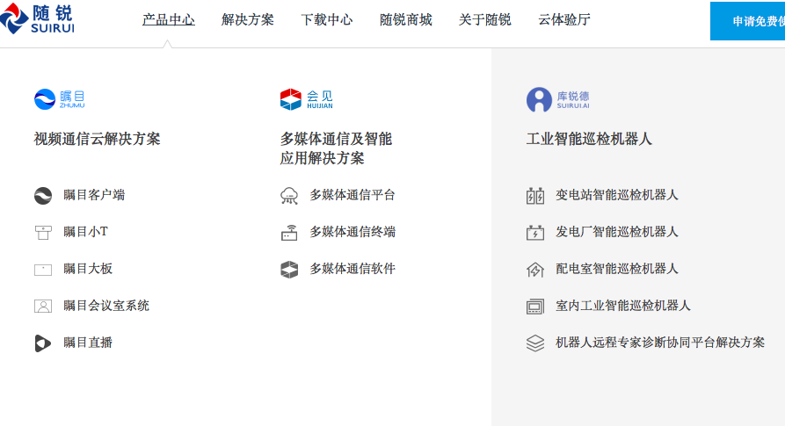Open the 多媒体通信软件 link
Image resolution: width=785 pixels, height=426 pixels.
[x=353, y=269]
